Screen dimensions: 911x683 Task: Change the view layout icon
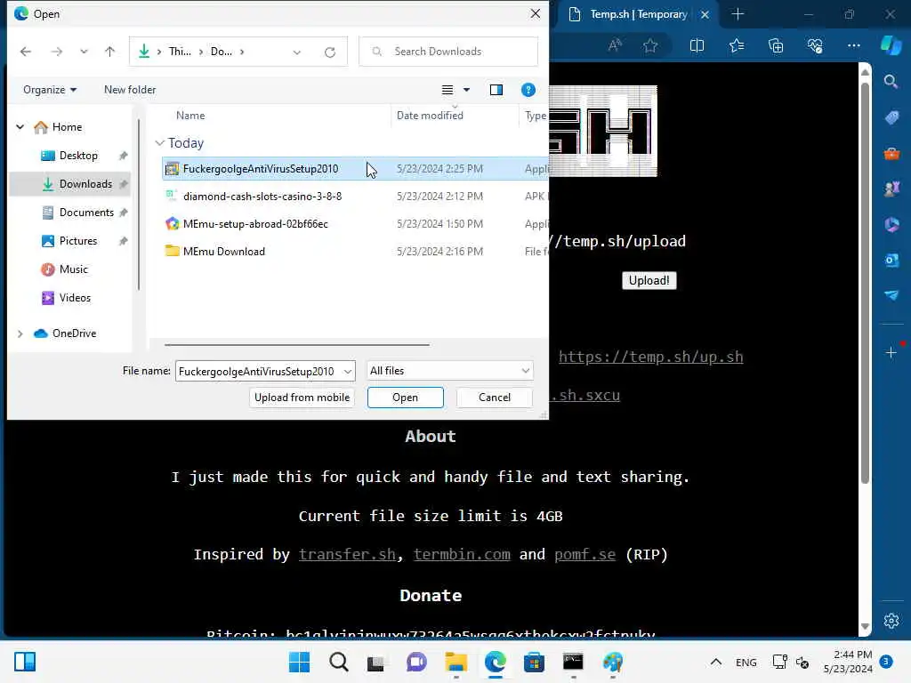point(447,90)
